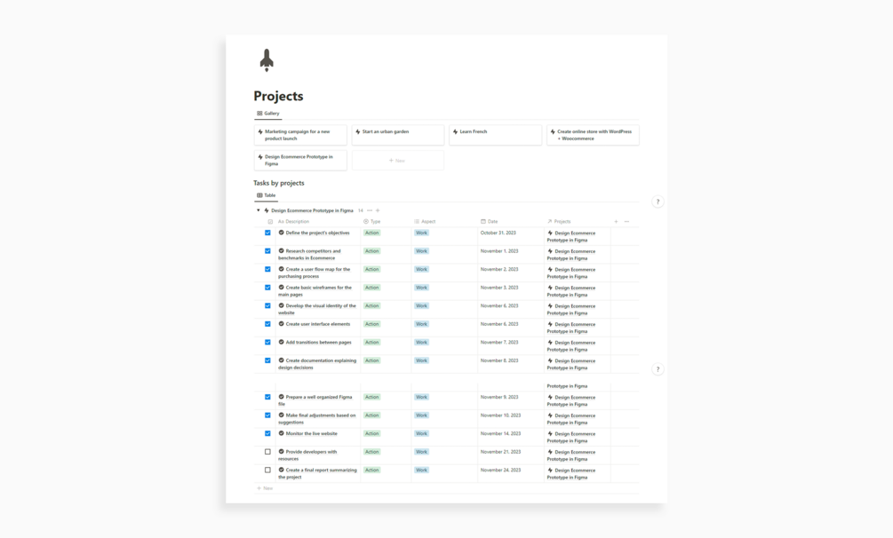Click + New row at table bottom
The height and width of the screenshot is (538, 893).
click(x=265, y=488)
